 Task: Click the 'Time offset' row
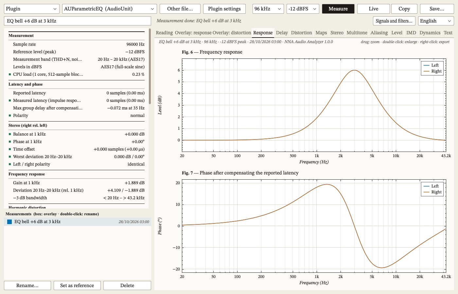pos(77,149)
